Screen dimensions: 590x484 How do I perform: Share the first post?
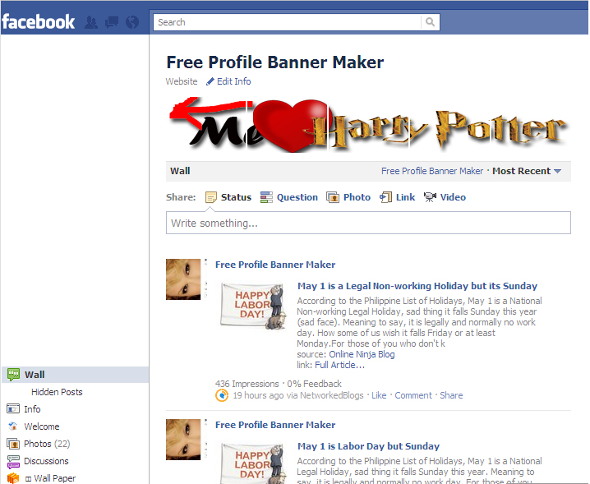point(451,395)
